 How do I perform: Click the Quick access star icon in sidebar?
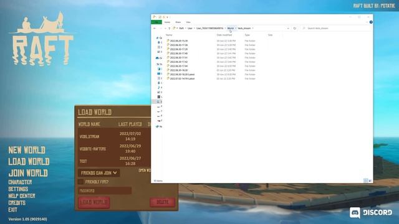coord(157,38)
